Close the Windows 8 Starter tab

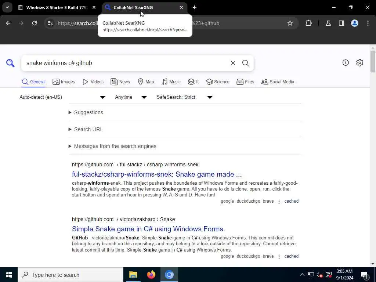click(94, 7)
